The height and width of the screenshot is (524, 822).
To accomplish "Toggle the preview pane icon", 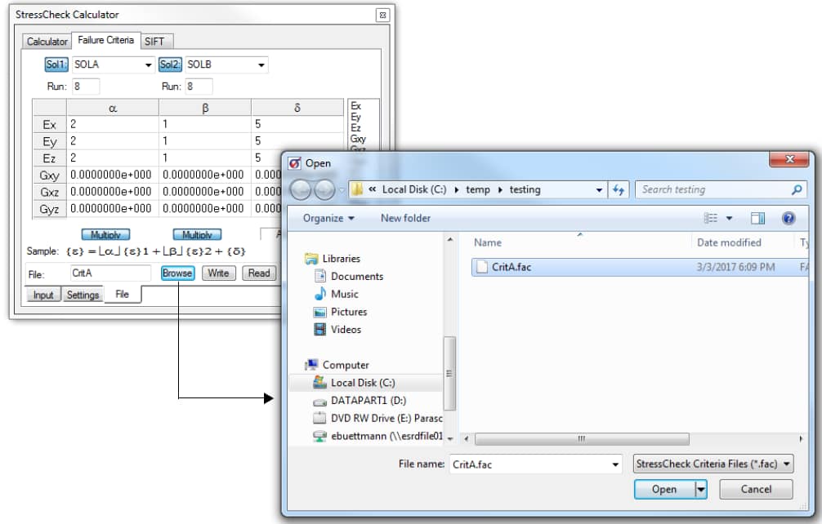I will coord(757,218).
